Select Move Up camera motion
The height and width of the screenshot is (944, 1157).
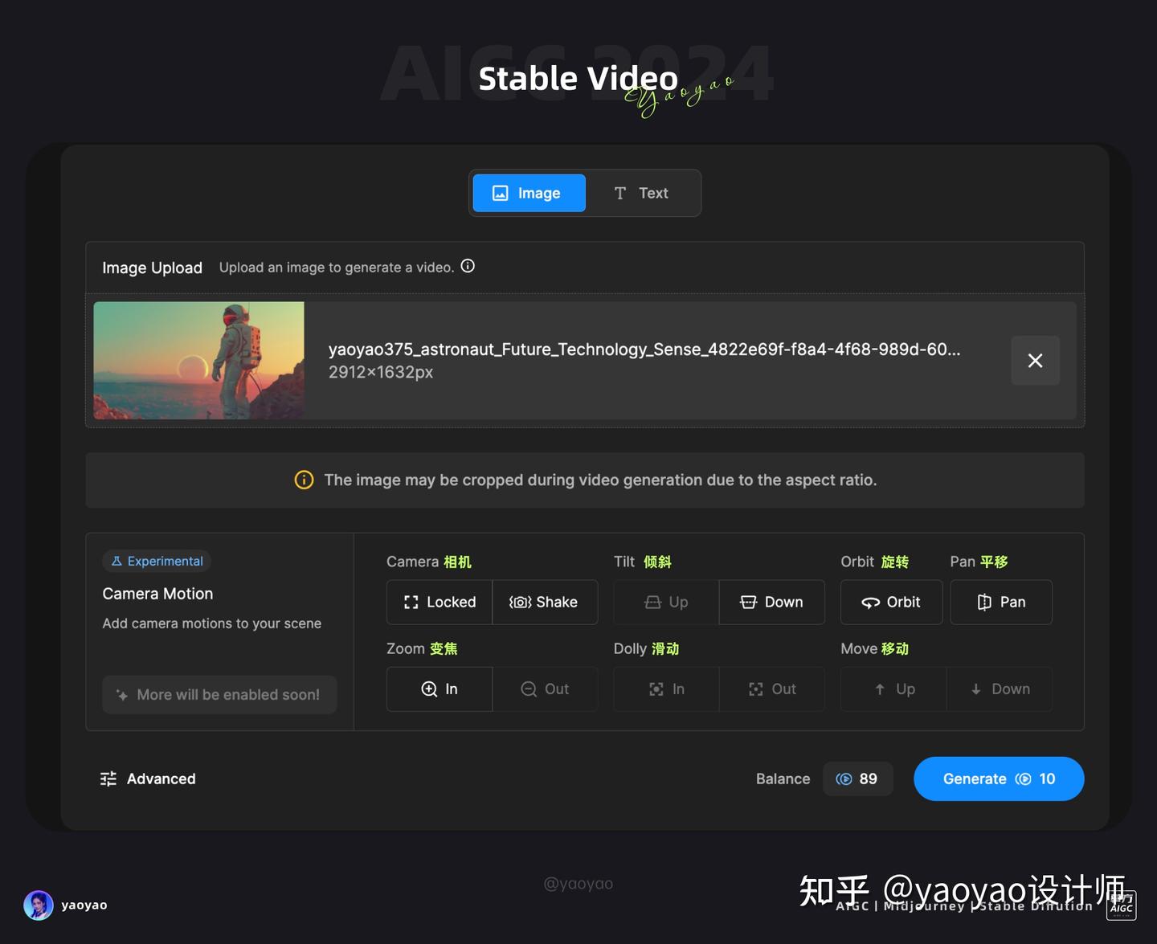[893, 689]
